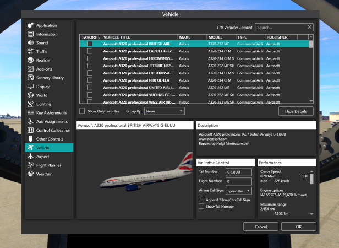This screenshot has width=339, height=248.
Task: Favorite the JETBLUE A320 vehicle
Action: point(90,66)
